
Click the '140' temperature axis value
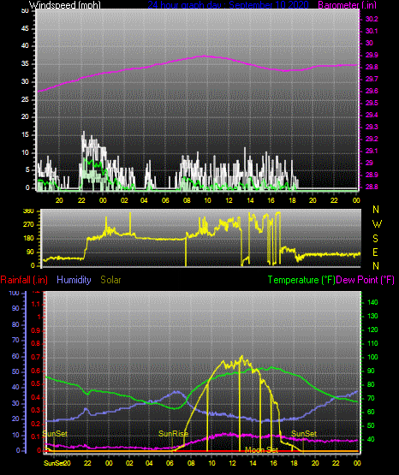pyautogui.click(x=372, y=302)
